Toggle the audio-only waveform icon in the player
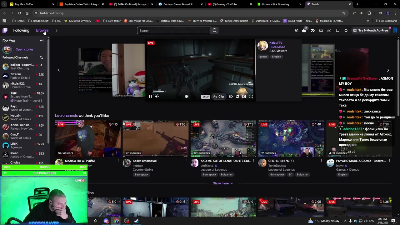This screenshot has height=225, width=400. coord(187,97)
